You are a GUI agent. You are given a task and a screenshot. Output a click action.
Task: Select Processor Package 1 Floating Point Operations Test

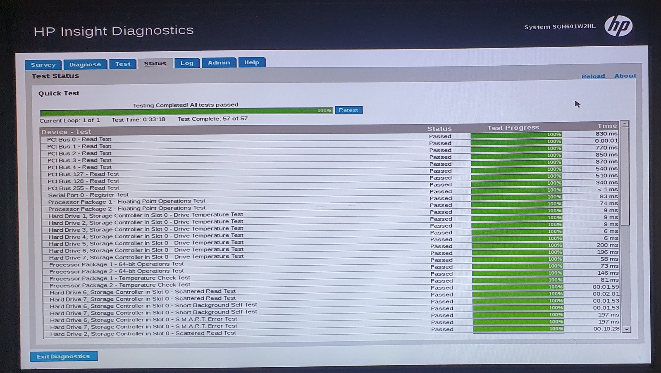(x=330, y=200)
